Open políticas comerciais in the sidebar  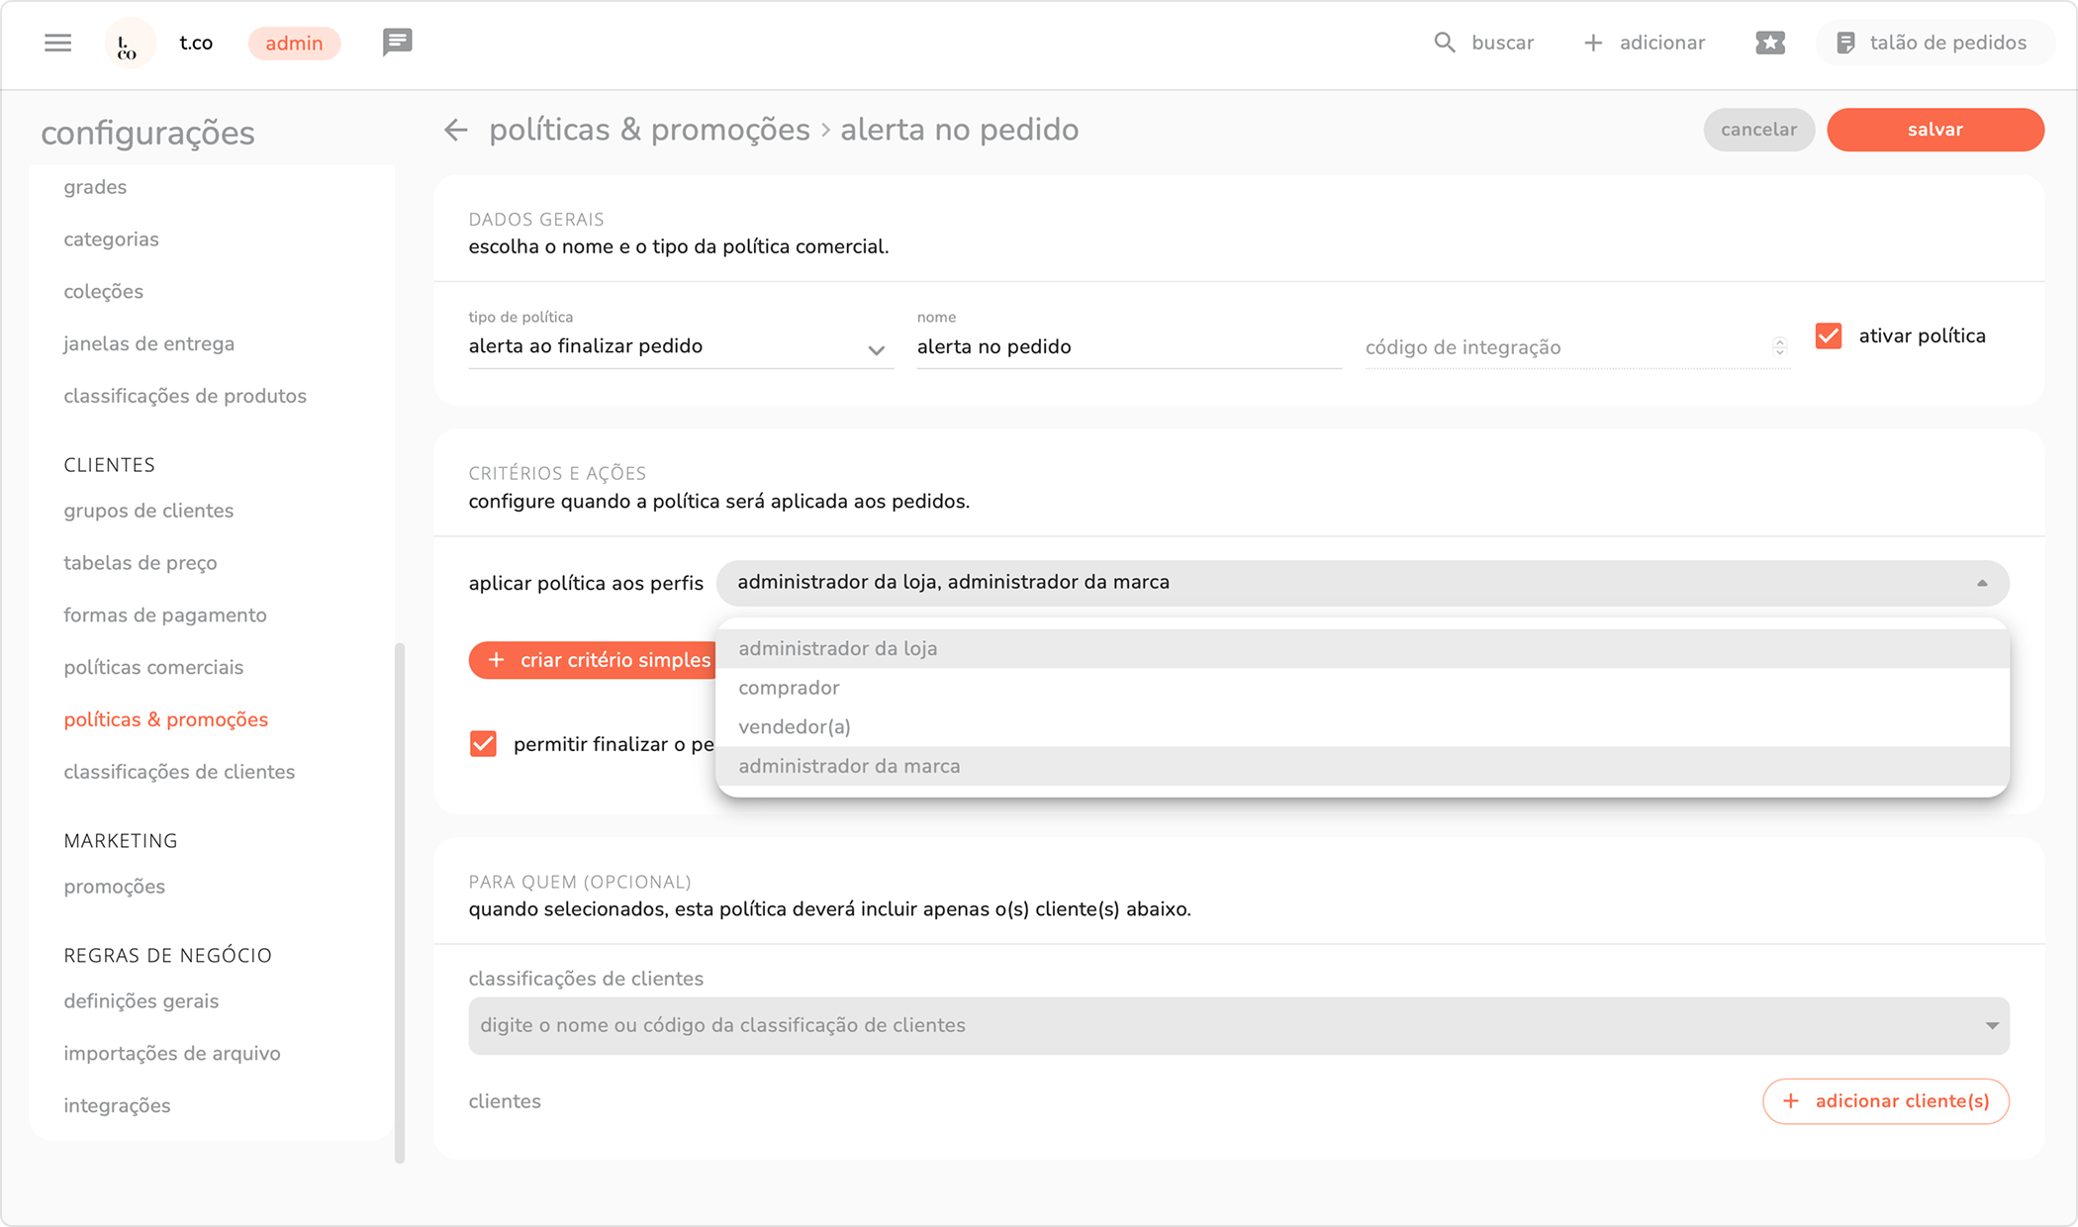click(153, 667)
